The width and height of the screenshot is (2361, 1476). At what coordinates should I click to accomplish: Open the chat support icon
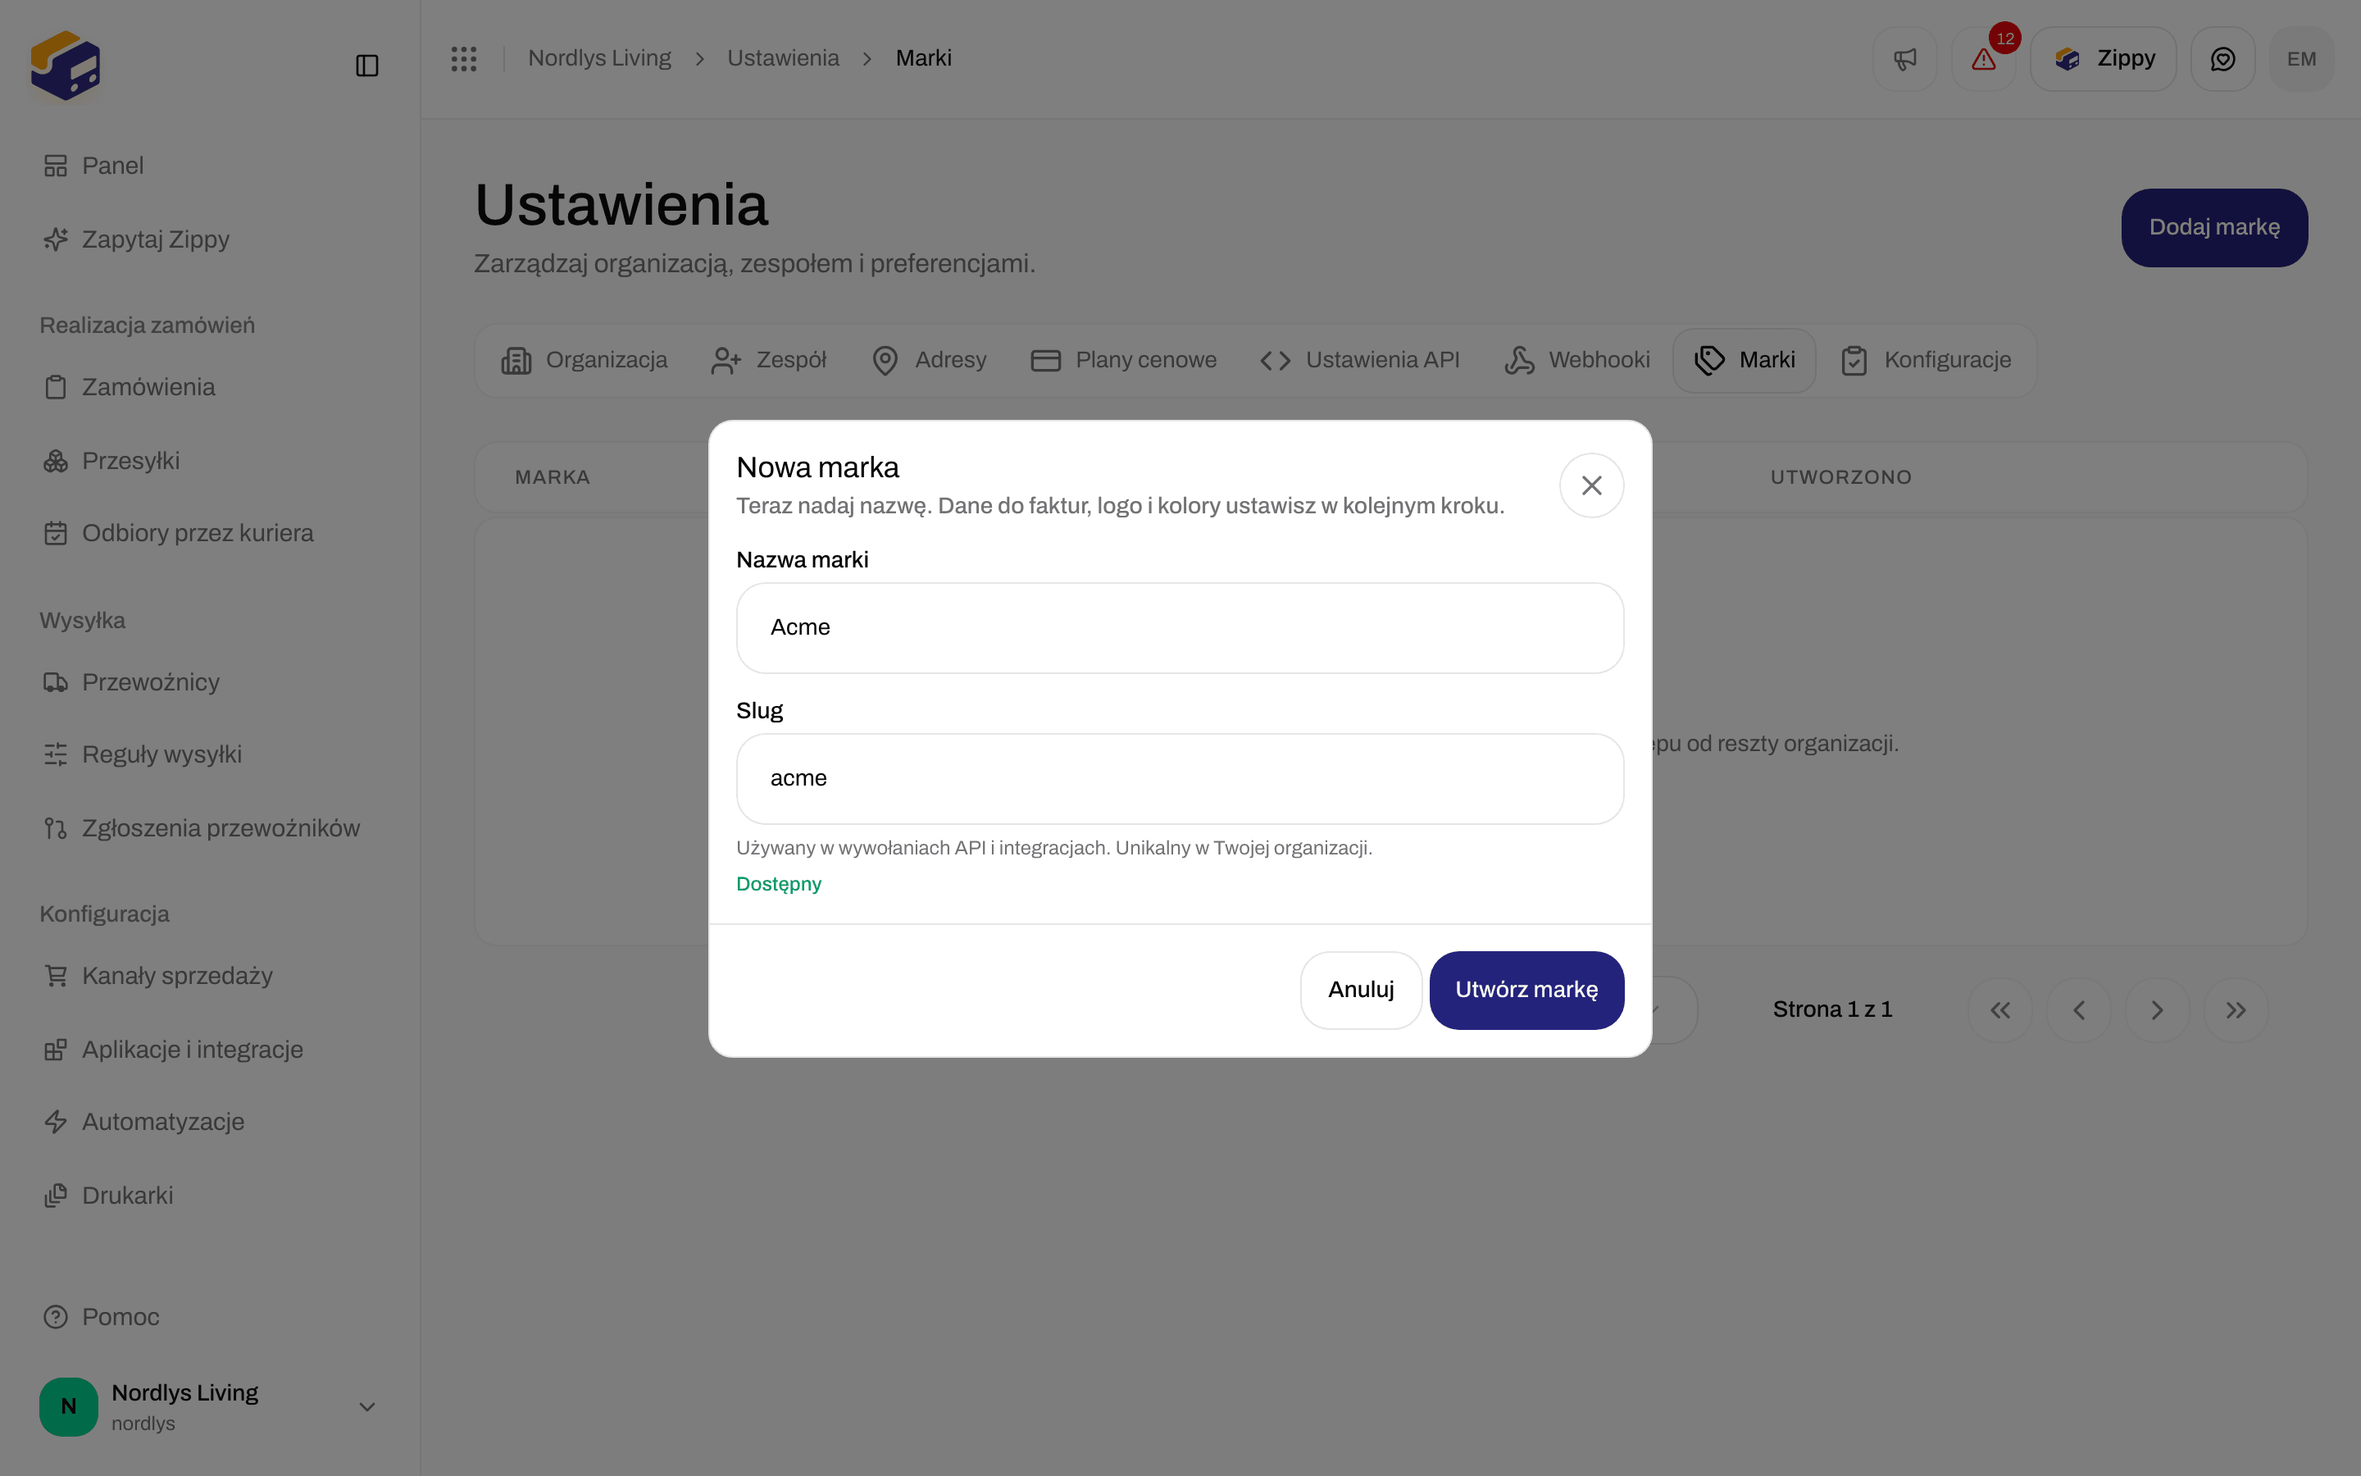(x=2222, y=60)
